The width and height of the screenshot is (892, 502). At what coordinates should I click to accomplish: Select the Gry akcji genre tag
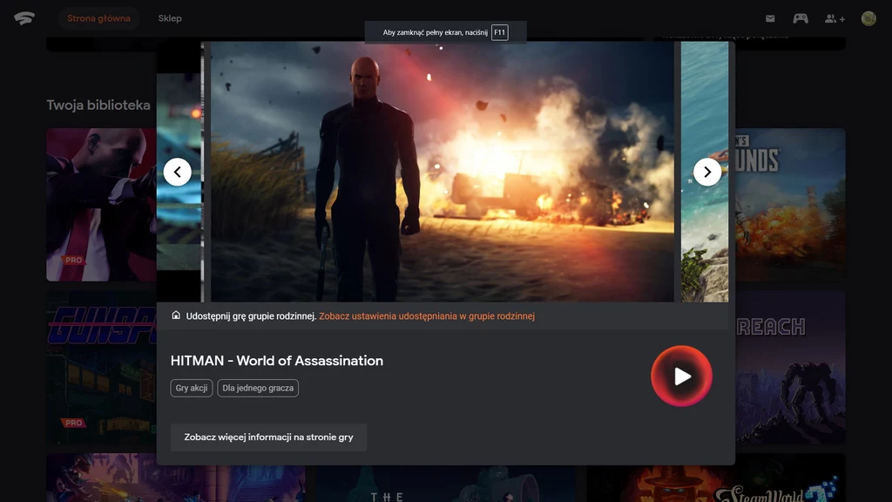[x=191, y=388]
